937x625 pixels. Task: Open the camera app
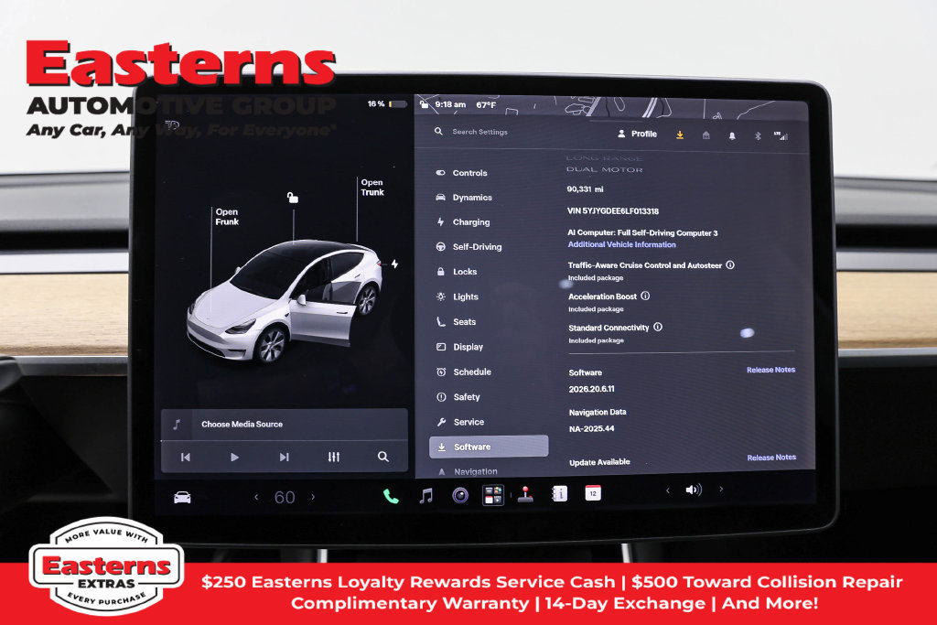pyautogui.click(x=459, y=495)
